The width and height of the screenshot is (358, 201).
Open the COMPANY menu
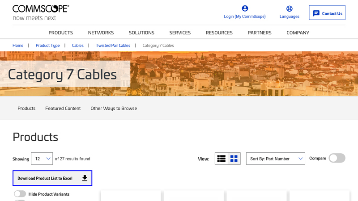pos(298,33)
